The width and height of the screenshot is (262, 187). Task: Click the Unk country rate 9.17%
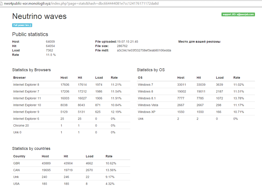[x=110, y=177]
